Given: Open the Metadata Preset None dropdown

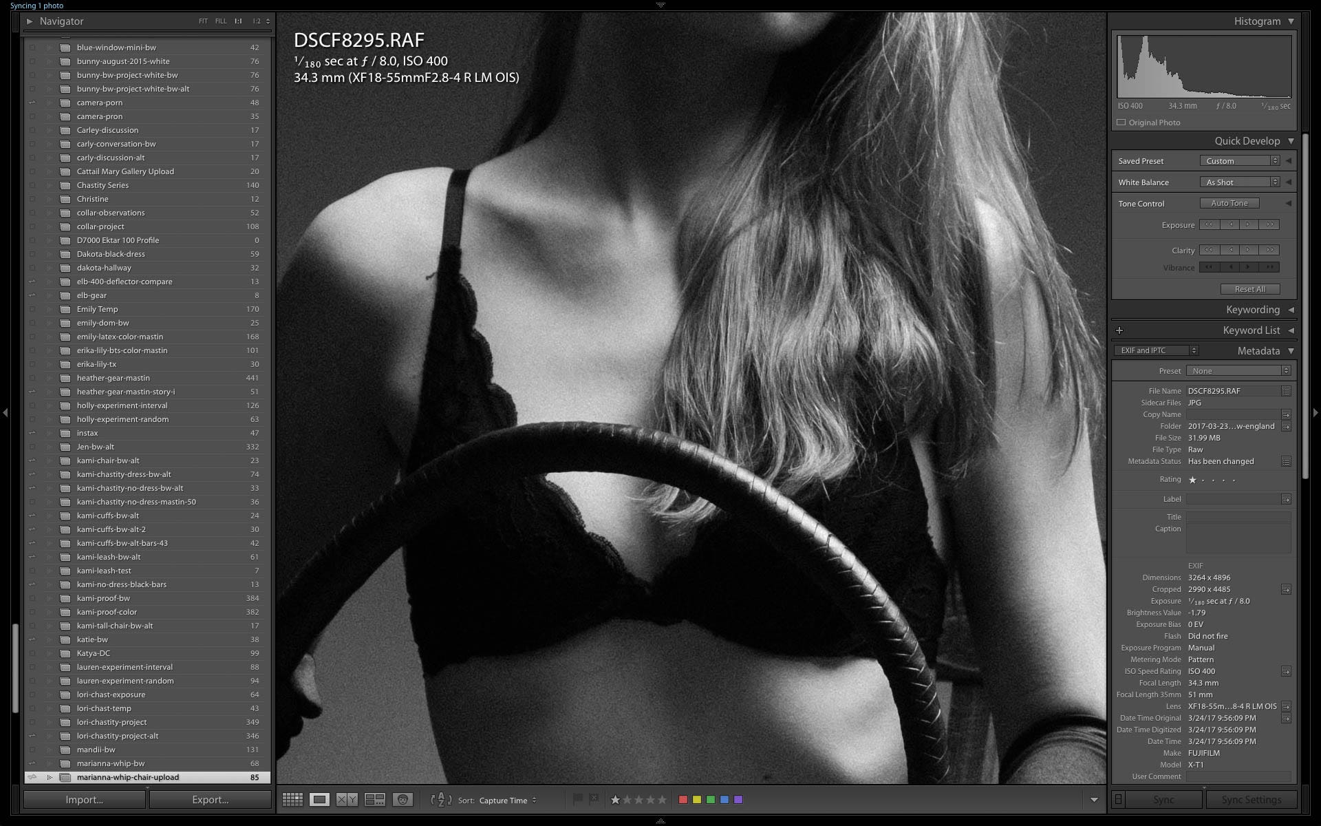Looking at the screenshot, I should click(x=1238, y=371).
